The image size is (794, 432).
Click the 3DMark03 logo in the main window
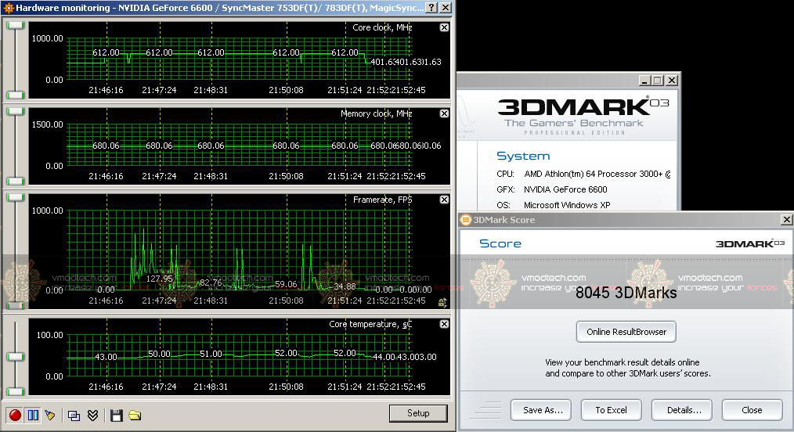pyautogui.click(x=583, y=107)
